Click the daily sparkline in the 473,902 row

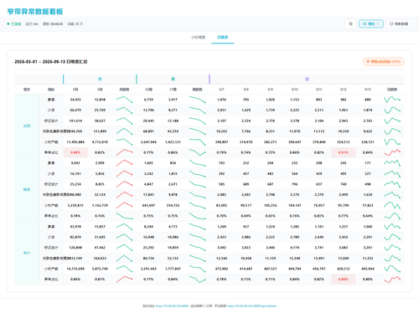(x=392, y=269)
